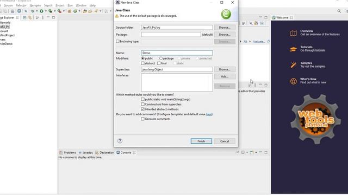Uncheck Inherited abstract methods option
348x195 pixels.
[x=142, y=109]
